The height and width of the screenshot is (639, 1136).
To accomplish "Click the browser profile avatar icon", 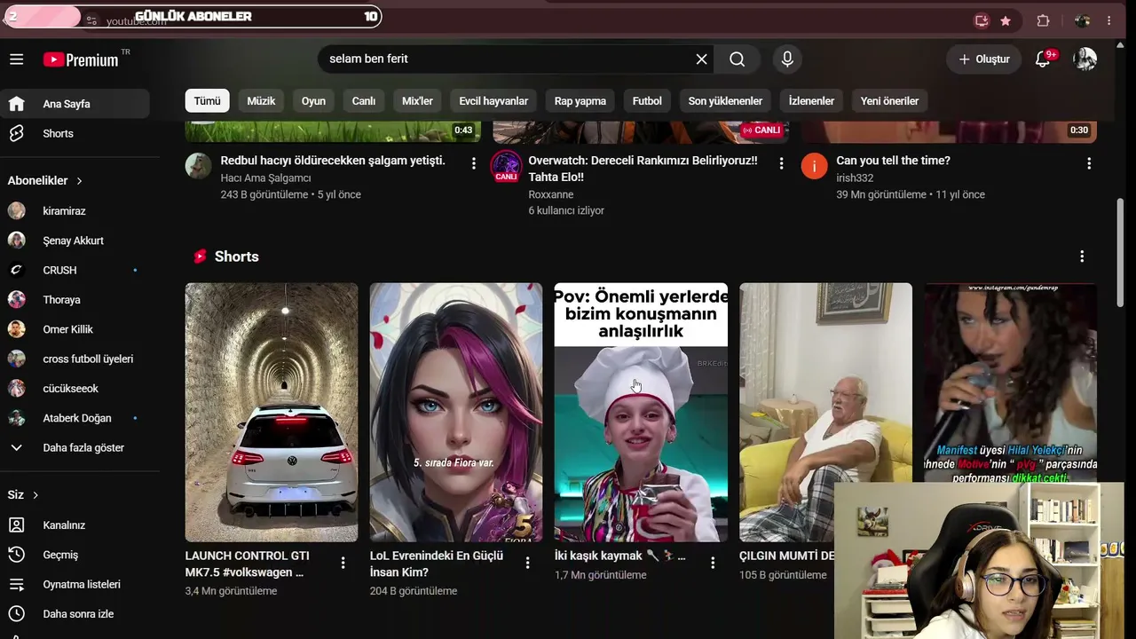I will coord(1082,20).
